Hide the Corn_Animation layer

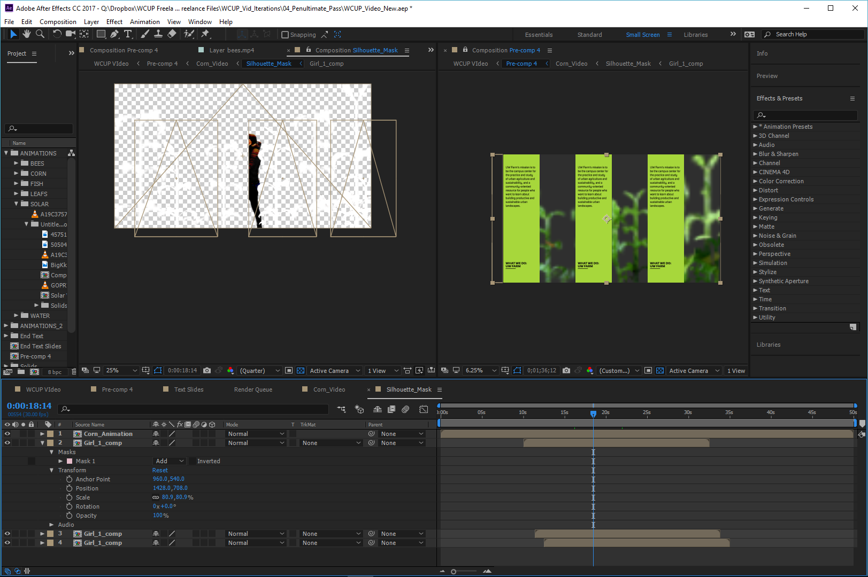pyautogui.click(x=7, y=433)
